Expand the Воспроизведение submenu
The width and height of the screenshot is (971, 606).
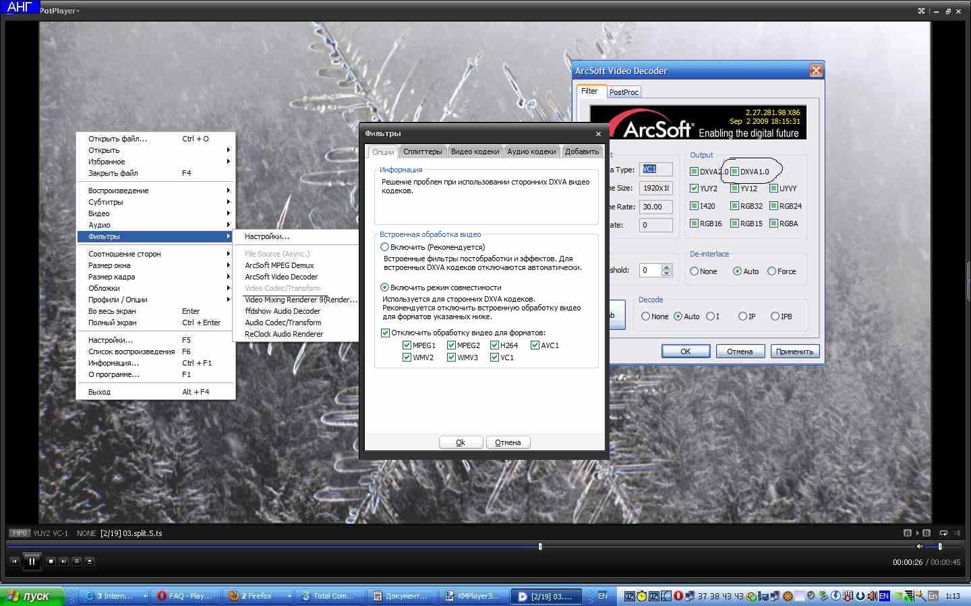tap(155, 191)
